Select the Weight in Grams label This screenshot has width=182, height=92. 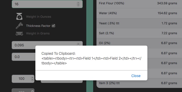coord(38,33)
